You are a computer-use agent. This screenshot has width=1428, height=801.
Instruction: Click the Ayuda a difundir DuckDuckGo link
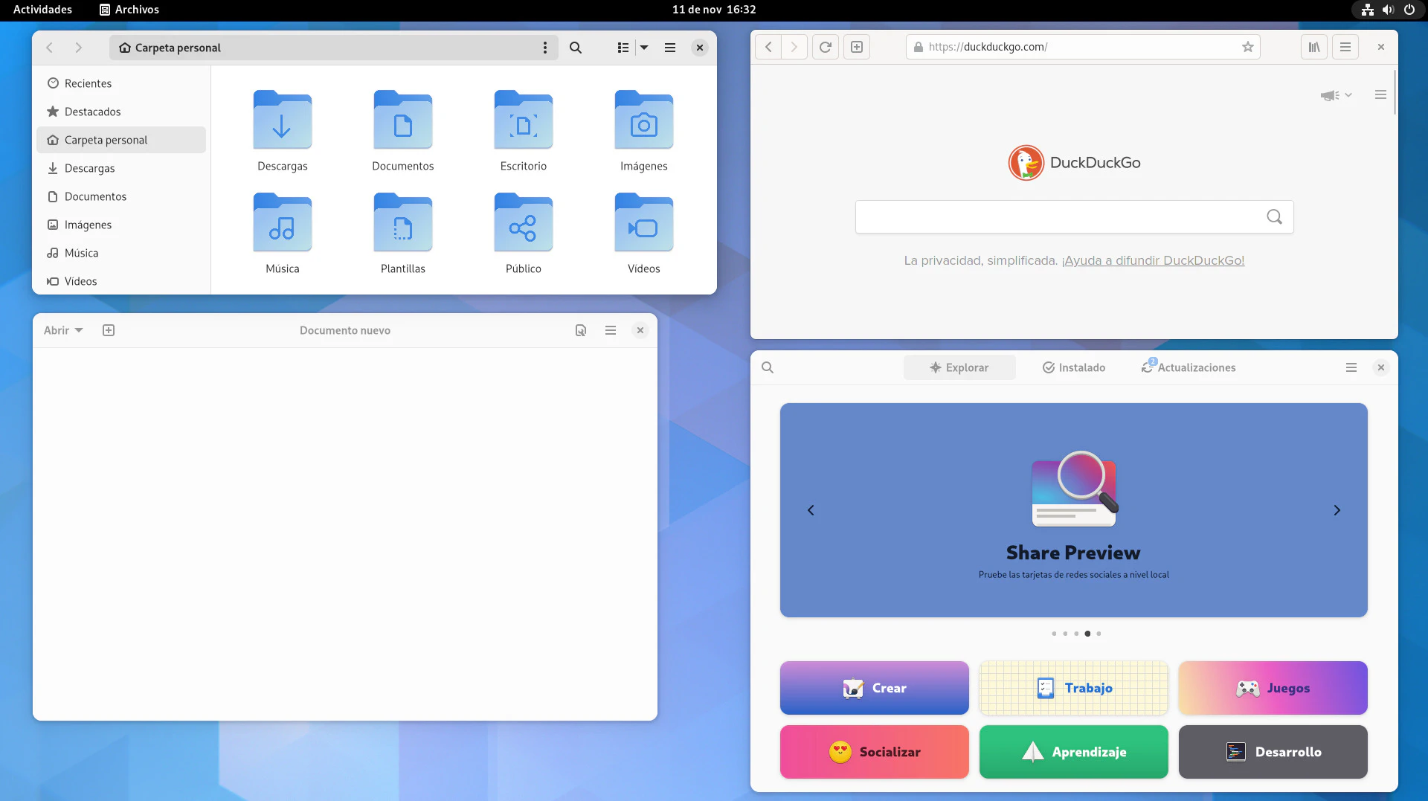[1153, 260]
